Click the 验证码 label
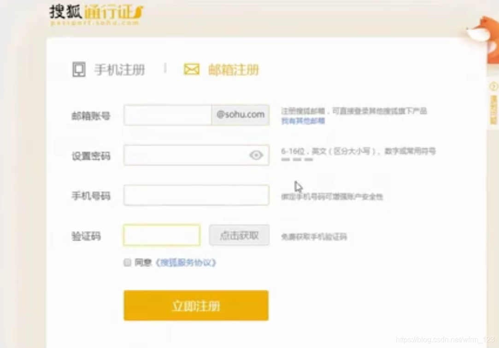Image resolution: width=499 pixels, height=348 pixels. click(86, 236)
